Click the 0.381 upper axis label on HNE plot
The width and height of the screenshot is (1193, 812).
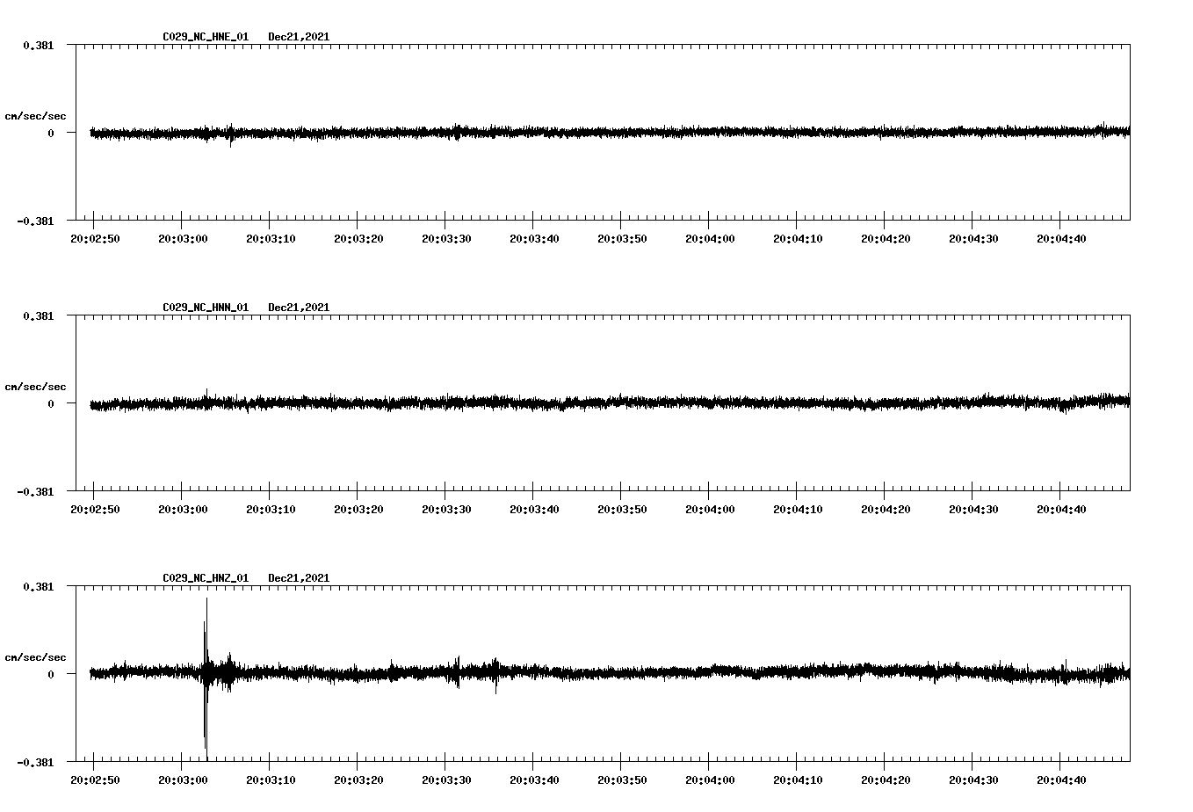[38, 46]
